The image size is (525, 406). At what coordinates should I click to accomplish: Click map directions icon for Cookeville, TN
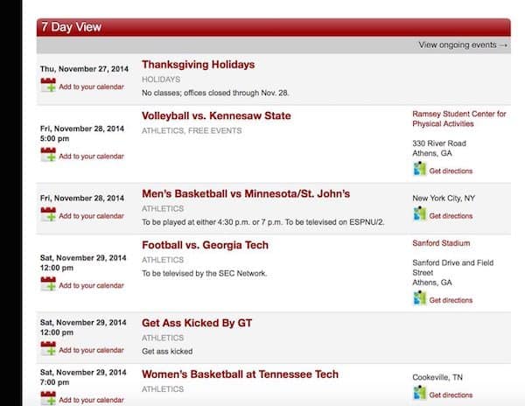tap(420, 394)
